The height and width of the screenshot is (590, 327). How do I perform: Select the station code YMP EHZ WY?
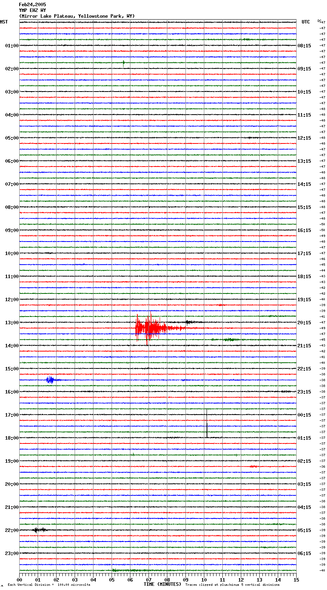[x=32, y=10]
